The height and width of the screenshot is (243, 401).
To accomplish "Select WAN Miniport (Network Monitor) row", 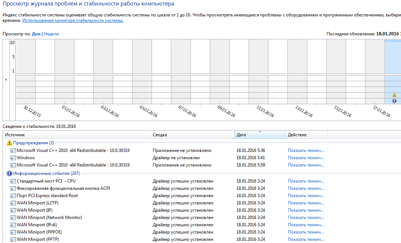I will [x=49, y=217].
